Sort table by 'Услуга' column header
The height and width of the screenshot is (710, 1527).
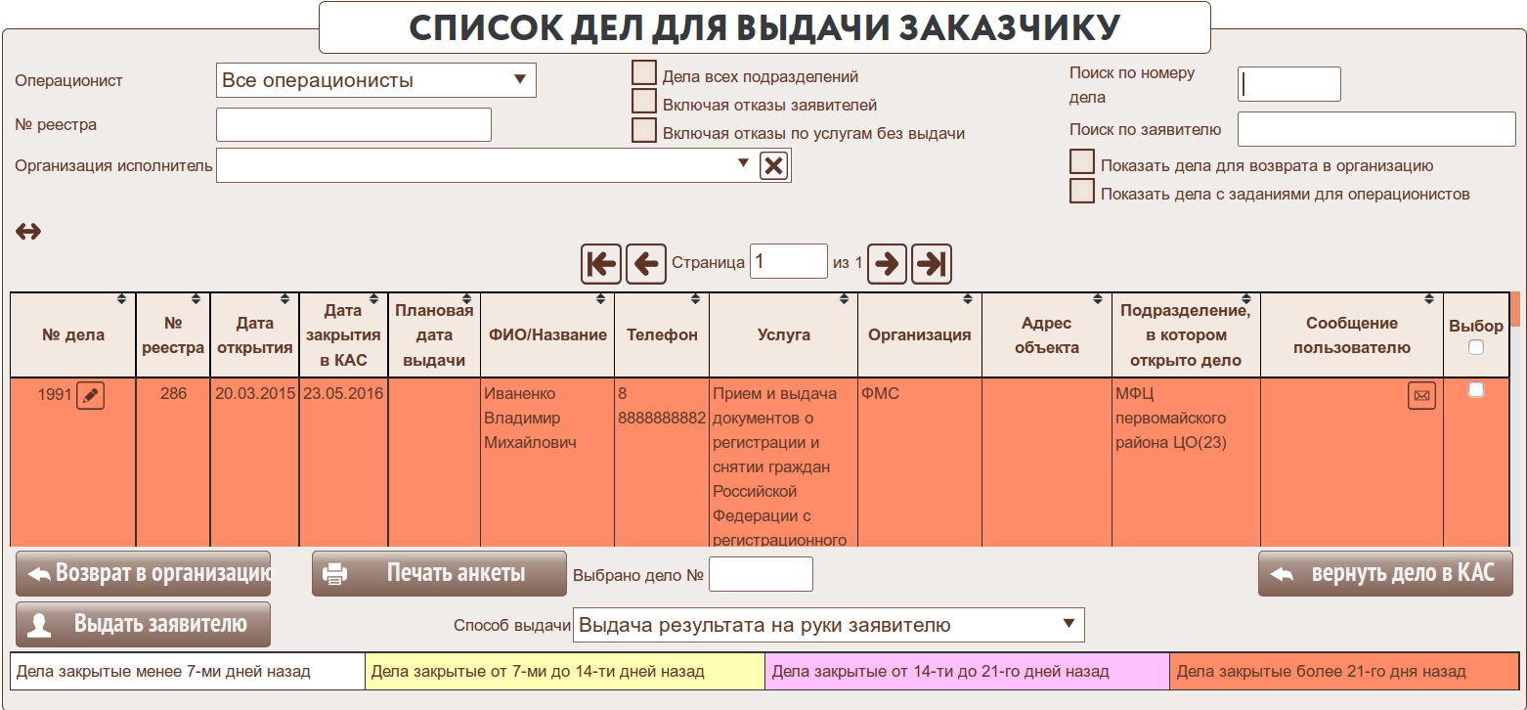point(783,334)
